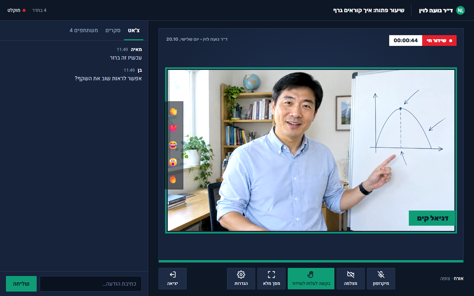Viewport: 474px width, 296px height.
Task: Click the sender name מאיה in chat
Action: [x=136, y=50]
